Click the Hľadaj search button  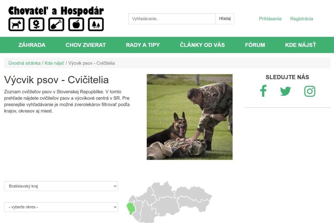[x=225, y=19]
